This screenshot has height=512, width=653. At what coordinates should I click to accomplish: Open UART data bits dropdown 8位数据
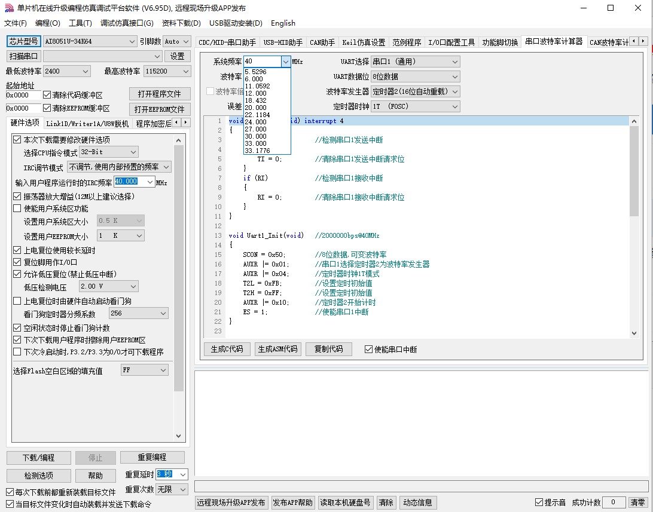(415, 76)
